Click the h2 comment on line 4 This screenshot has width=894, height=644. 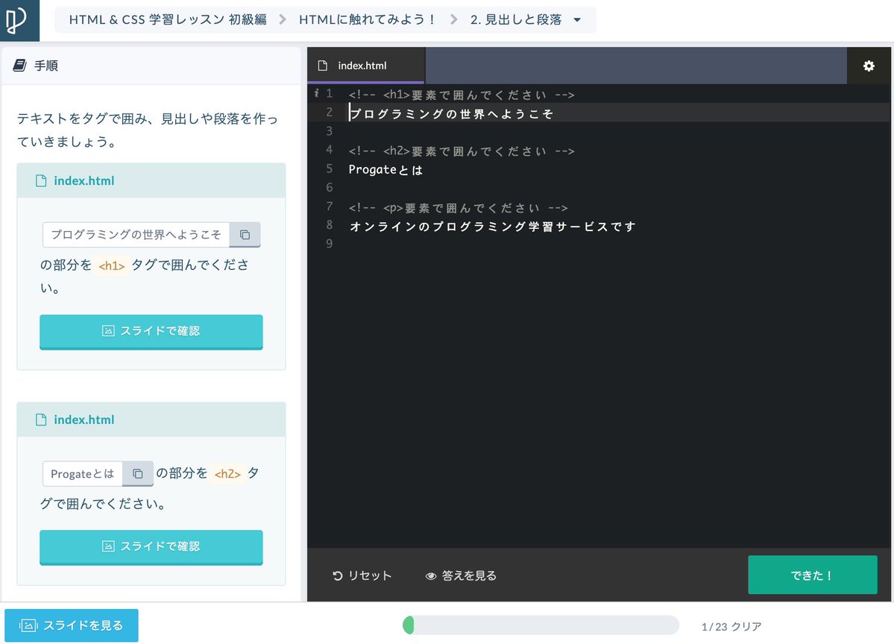(462, 151)
